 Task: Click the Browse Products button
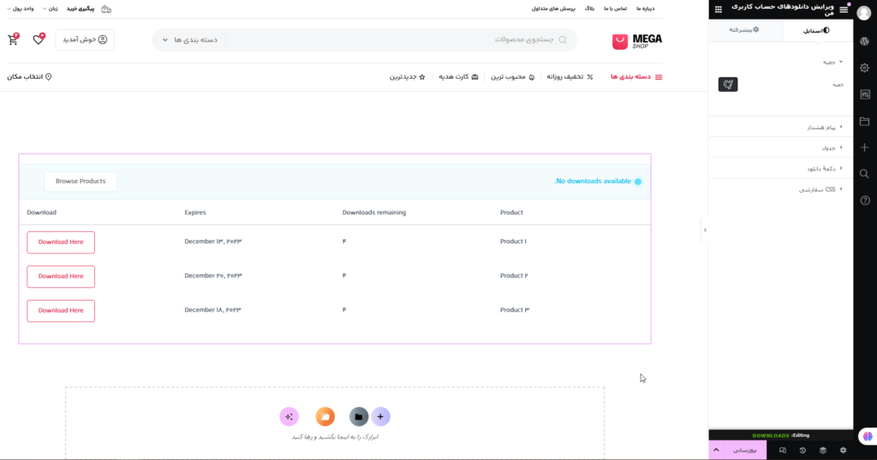(81, 182)
